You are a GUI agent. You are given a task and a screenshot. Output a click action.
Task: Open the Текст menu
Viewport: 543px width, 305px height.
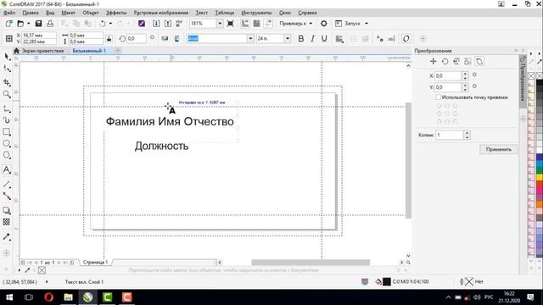click(x=202, y=13)
